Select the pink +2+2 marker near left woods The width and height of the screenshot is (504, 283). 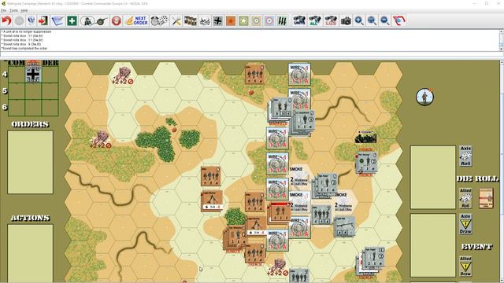tap(101, 140)
